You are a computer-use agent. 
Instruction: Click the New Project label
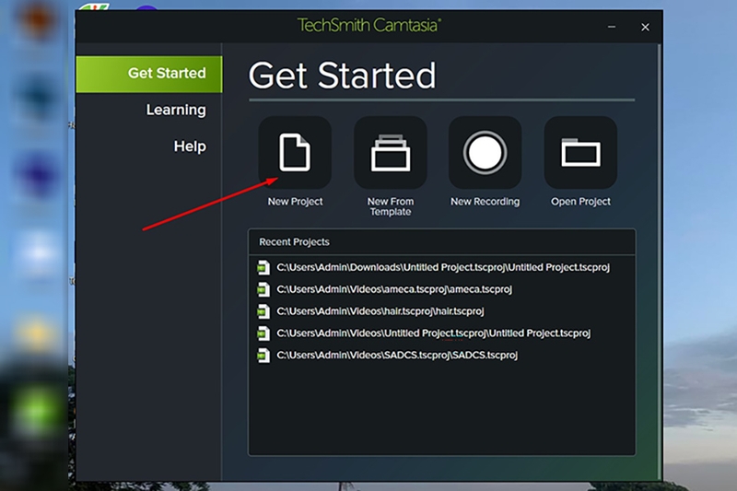click(x=295, y=202)
